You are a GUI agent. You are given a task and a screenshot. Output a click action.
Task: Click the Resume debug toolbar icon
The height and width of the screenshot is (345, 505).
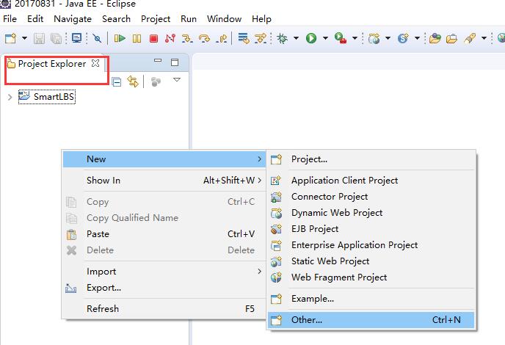click(120, 39)
